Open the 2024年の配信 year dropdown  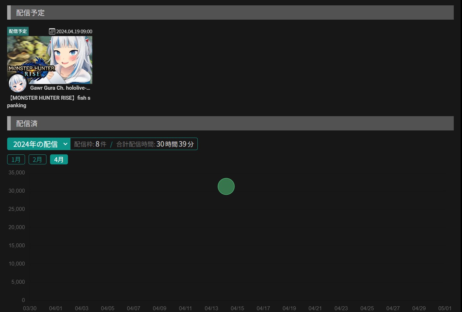pos(39,144)
